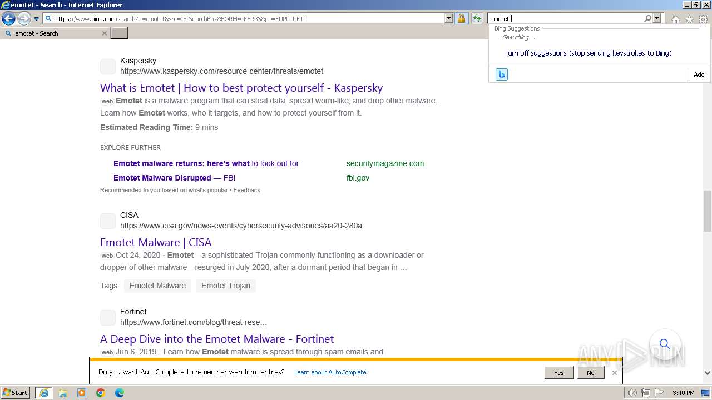
Task: Click the search box containing emotet
Action: (x=565, y=18)
